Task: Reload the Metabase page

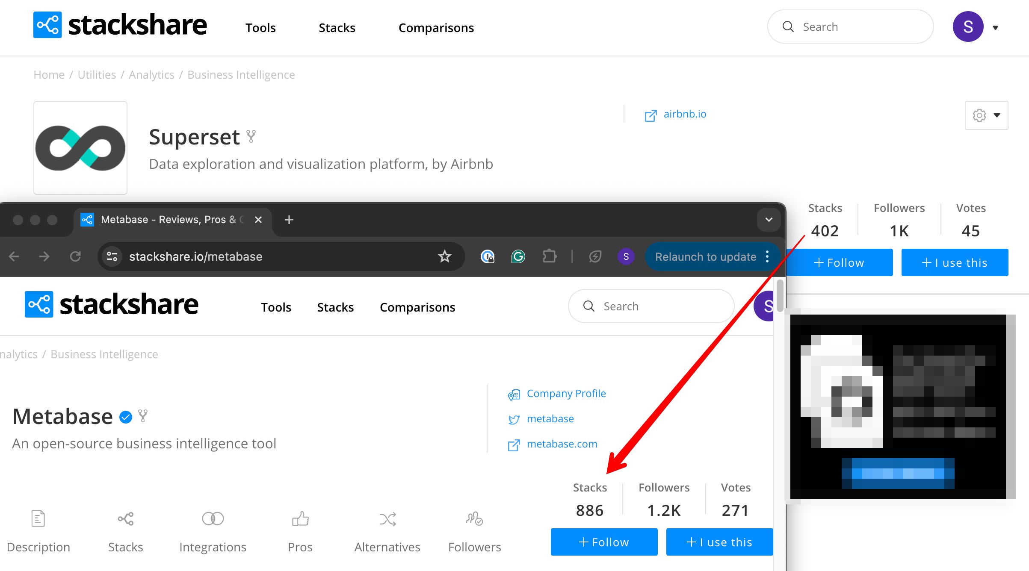Action: (x=75, y=256)
